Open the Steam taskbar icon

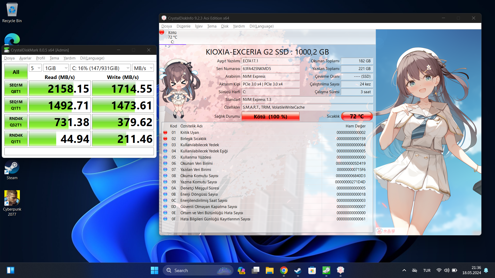point(298,270)
